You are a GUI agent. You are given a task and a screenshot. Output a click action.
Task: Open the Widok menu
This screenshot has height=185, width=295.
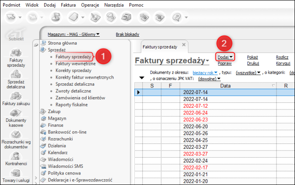pyautogui.click(x=32, y=5)
